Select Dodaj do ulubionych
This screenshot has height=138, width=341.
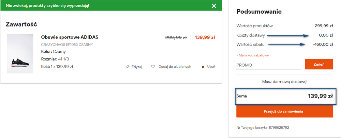pos(175,67)
